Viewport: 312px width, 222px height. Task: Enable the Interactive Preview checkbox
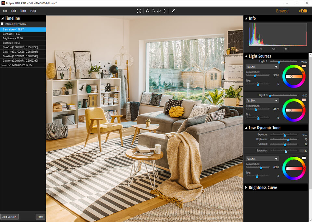(2, 24)
